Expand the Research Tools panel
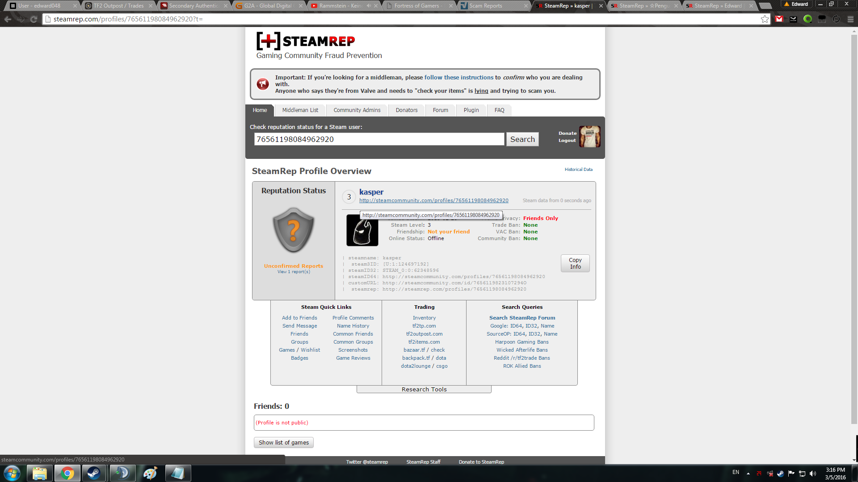Image resolution: width=858 pixels, height=482 pixels. coord(424,389)
